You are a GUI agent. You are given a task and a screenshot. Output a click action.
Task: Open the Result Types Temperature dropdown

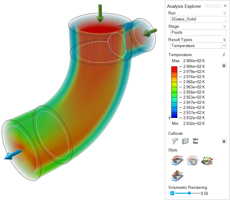(x=224, y=46)
